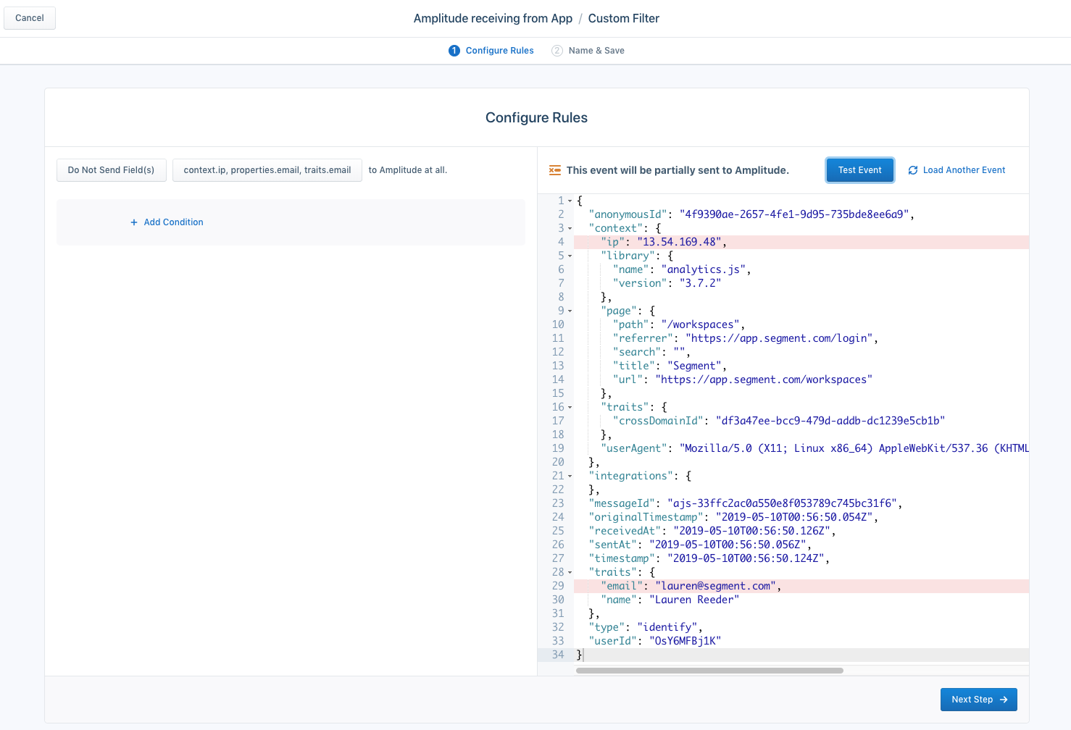
Task: Click the refresh icon beside Load Another Event
Action: (x=913, y=170)
